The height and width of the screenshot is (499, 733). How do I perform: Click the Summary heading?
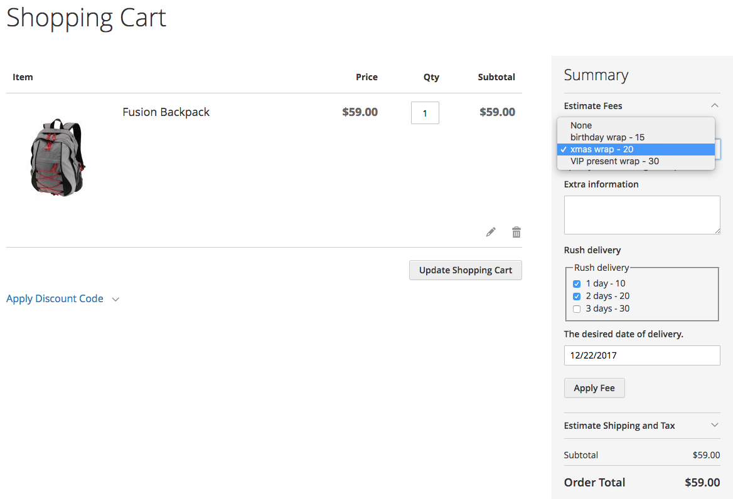pyautogui.click(x=596, y=75)
